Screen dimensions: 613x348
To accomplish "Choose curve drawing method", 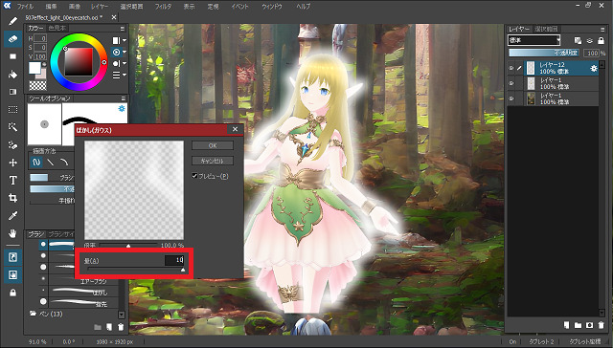I will tap(64, 163).
